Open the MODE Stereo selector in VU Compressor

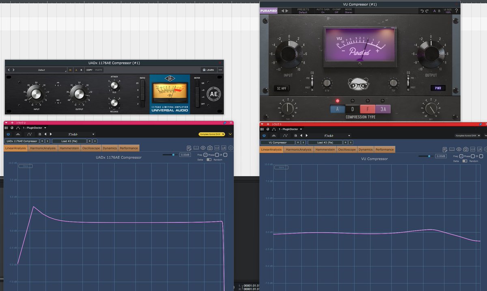tap(349, 11)
